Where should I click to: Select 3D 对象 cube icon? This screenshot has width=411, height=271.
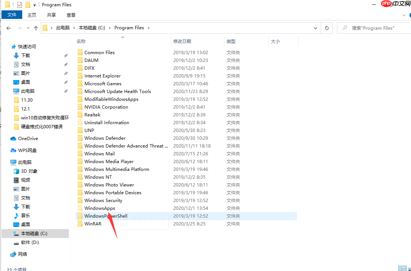16,171
